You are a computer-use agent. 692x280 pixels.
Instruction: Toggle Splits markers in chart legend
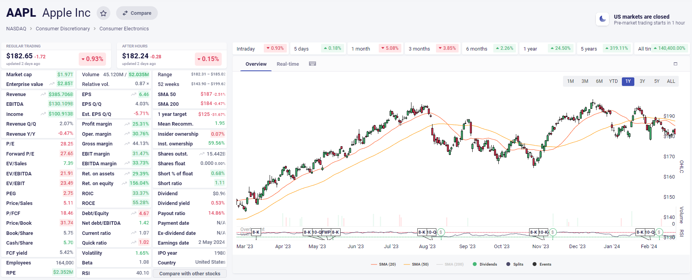coord(515,264)
